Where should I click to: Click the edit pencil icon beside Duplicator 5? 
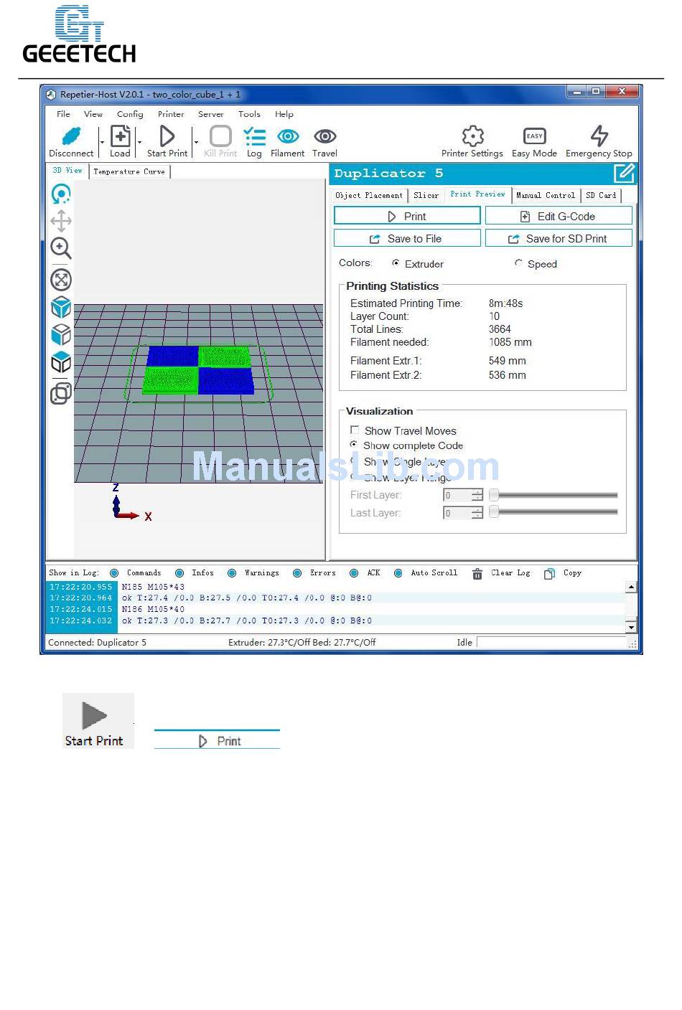click(624, 173)
